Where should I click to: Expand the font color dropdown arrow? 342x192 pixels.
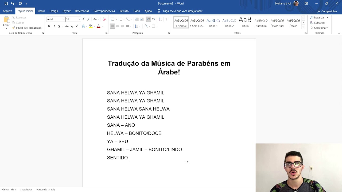(102, 26)
